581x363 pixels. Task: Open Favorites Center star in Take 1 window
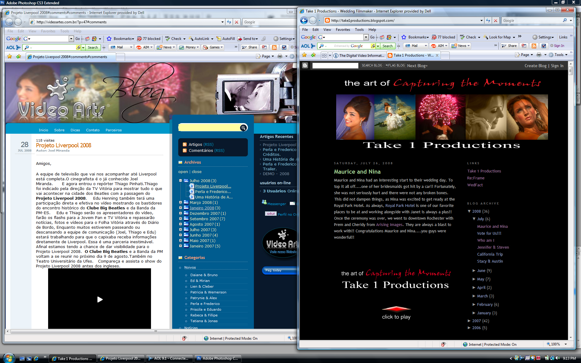pyautogui.click(x=304, y=55)
